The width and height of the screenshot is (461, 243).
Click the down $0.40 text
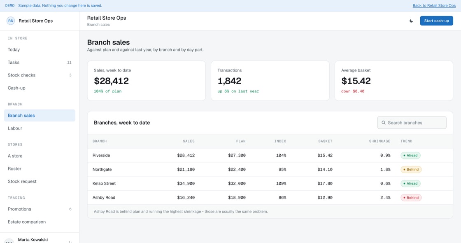click(x=353, y=91)
